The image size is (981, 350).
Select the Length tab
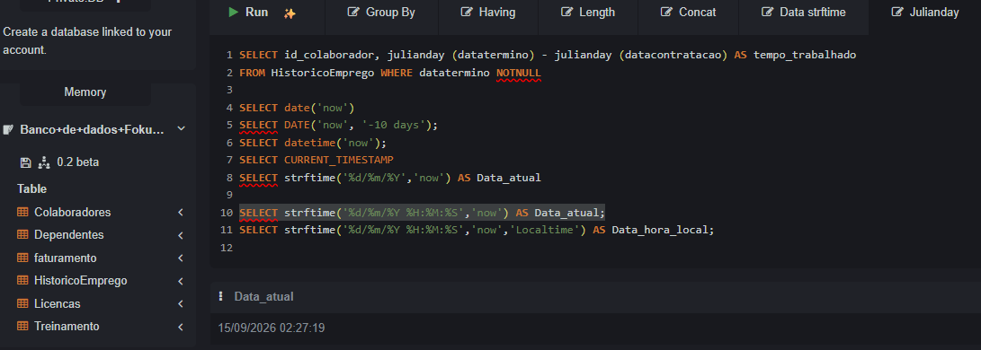pos(587,13)
